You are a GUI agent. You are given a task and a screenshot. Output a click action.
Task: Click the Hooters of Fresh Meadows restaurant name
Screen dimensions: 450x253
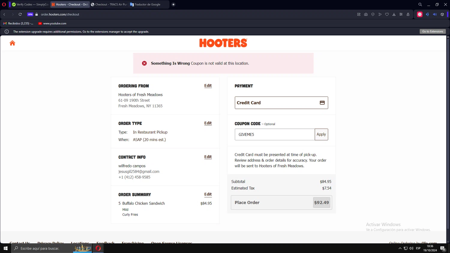tap(140, 95)
